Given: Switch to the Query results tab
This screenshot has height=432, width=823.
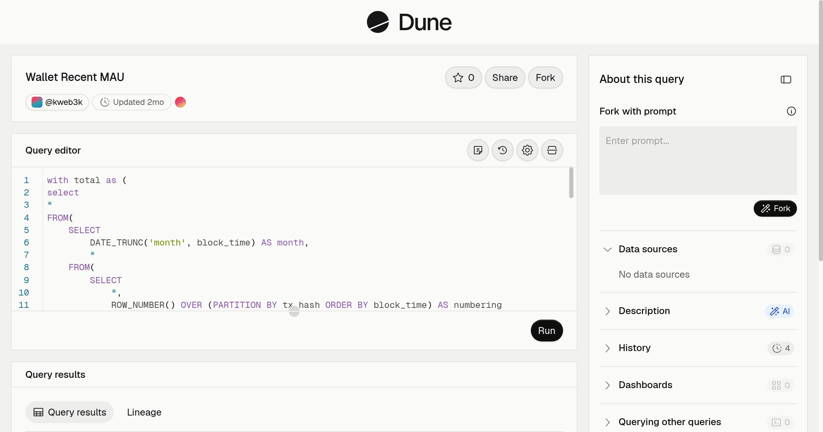Looking at the screenshot, I should tap(70, 412).
